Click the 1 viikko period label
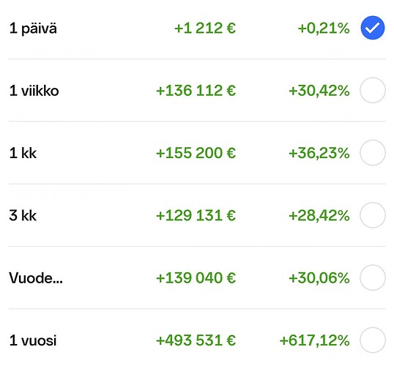The height and width of the screenshot is (366, 394). pyautogui.click(x=34, y=91)
